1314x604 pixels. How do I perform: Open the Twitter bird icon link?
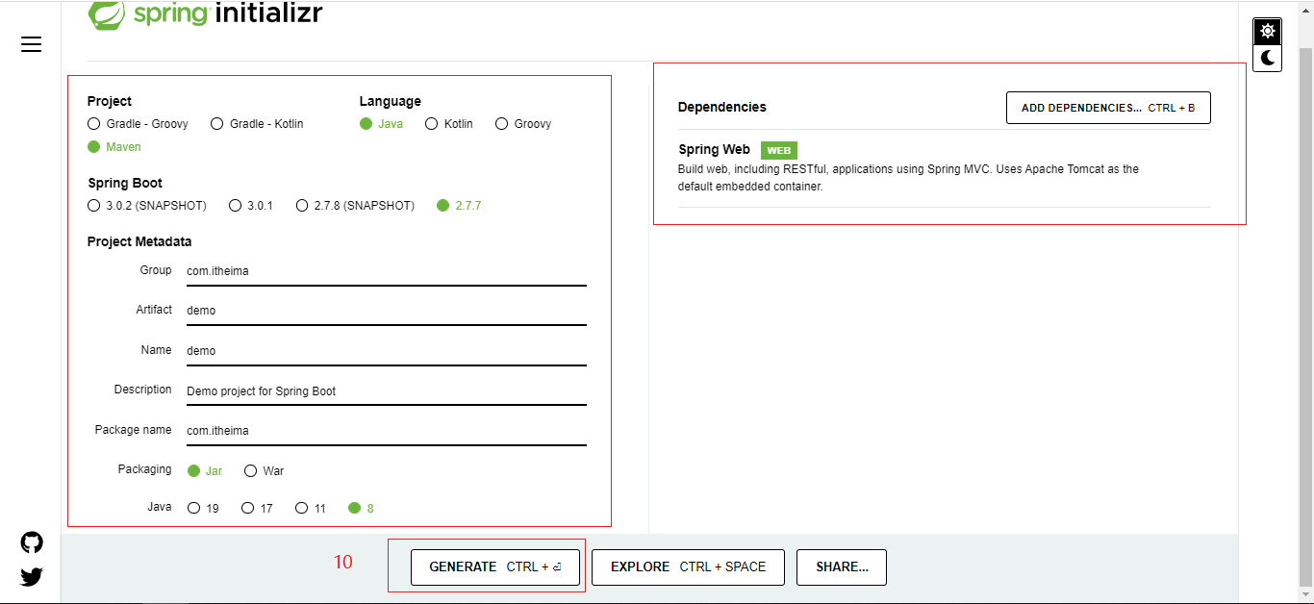(32, 576)
